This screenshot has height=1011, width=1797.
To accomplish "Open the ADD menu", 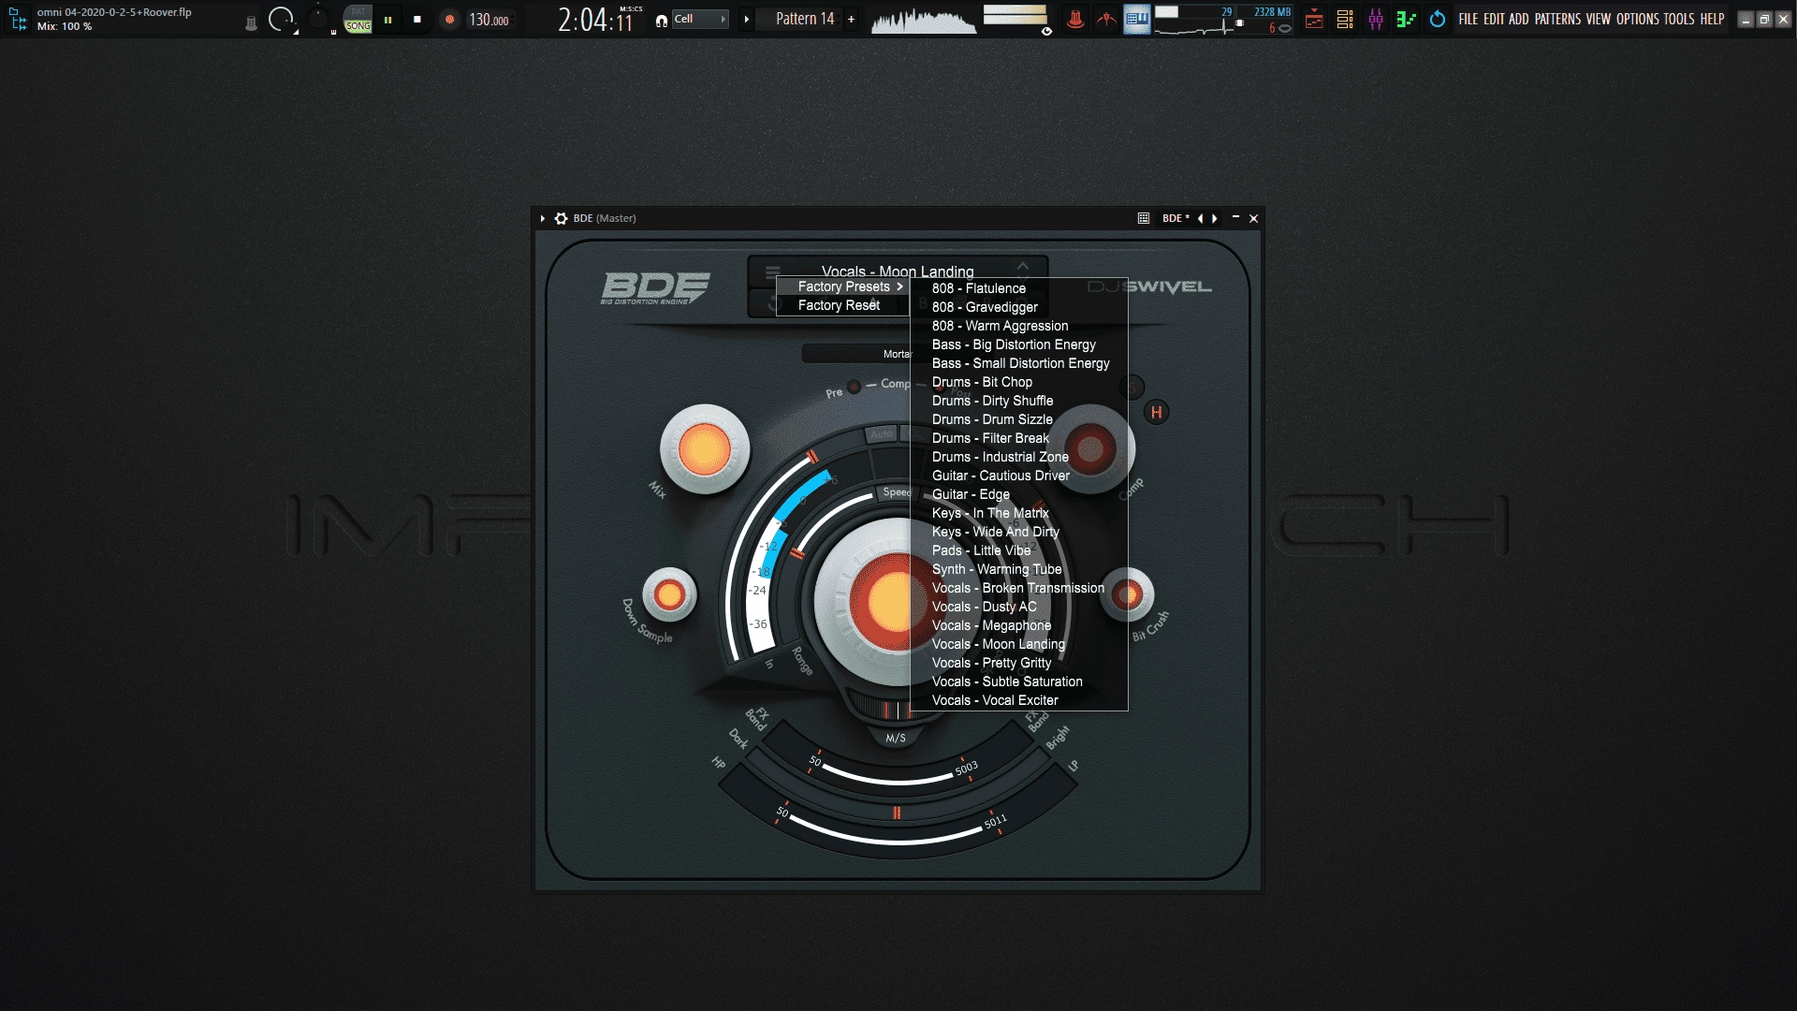I will [x=1518, y=19].
